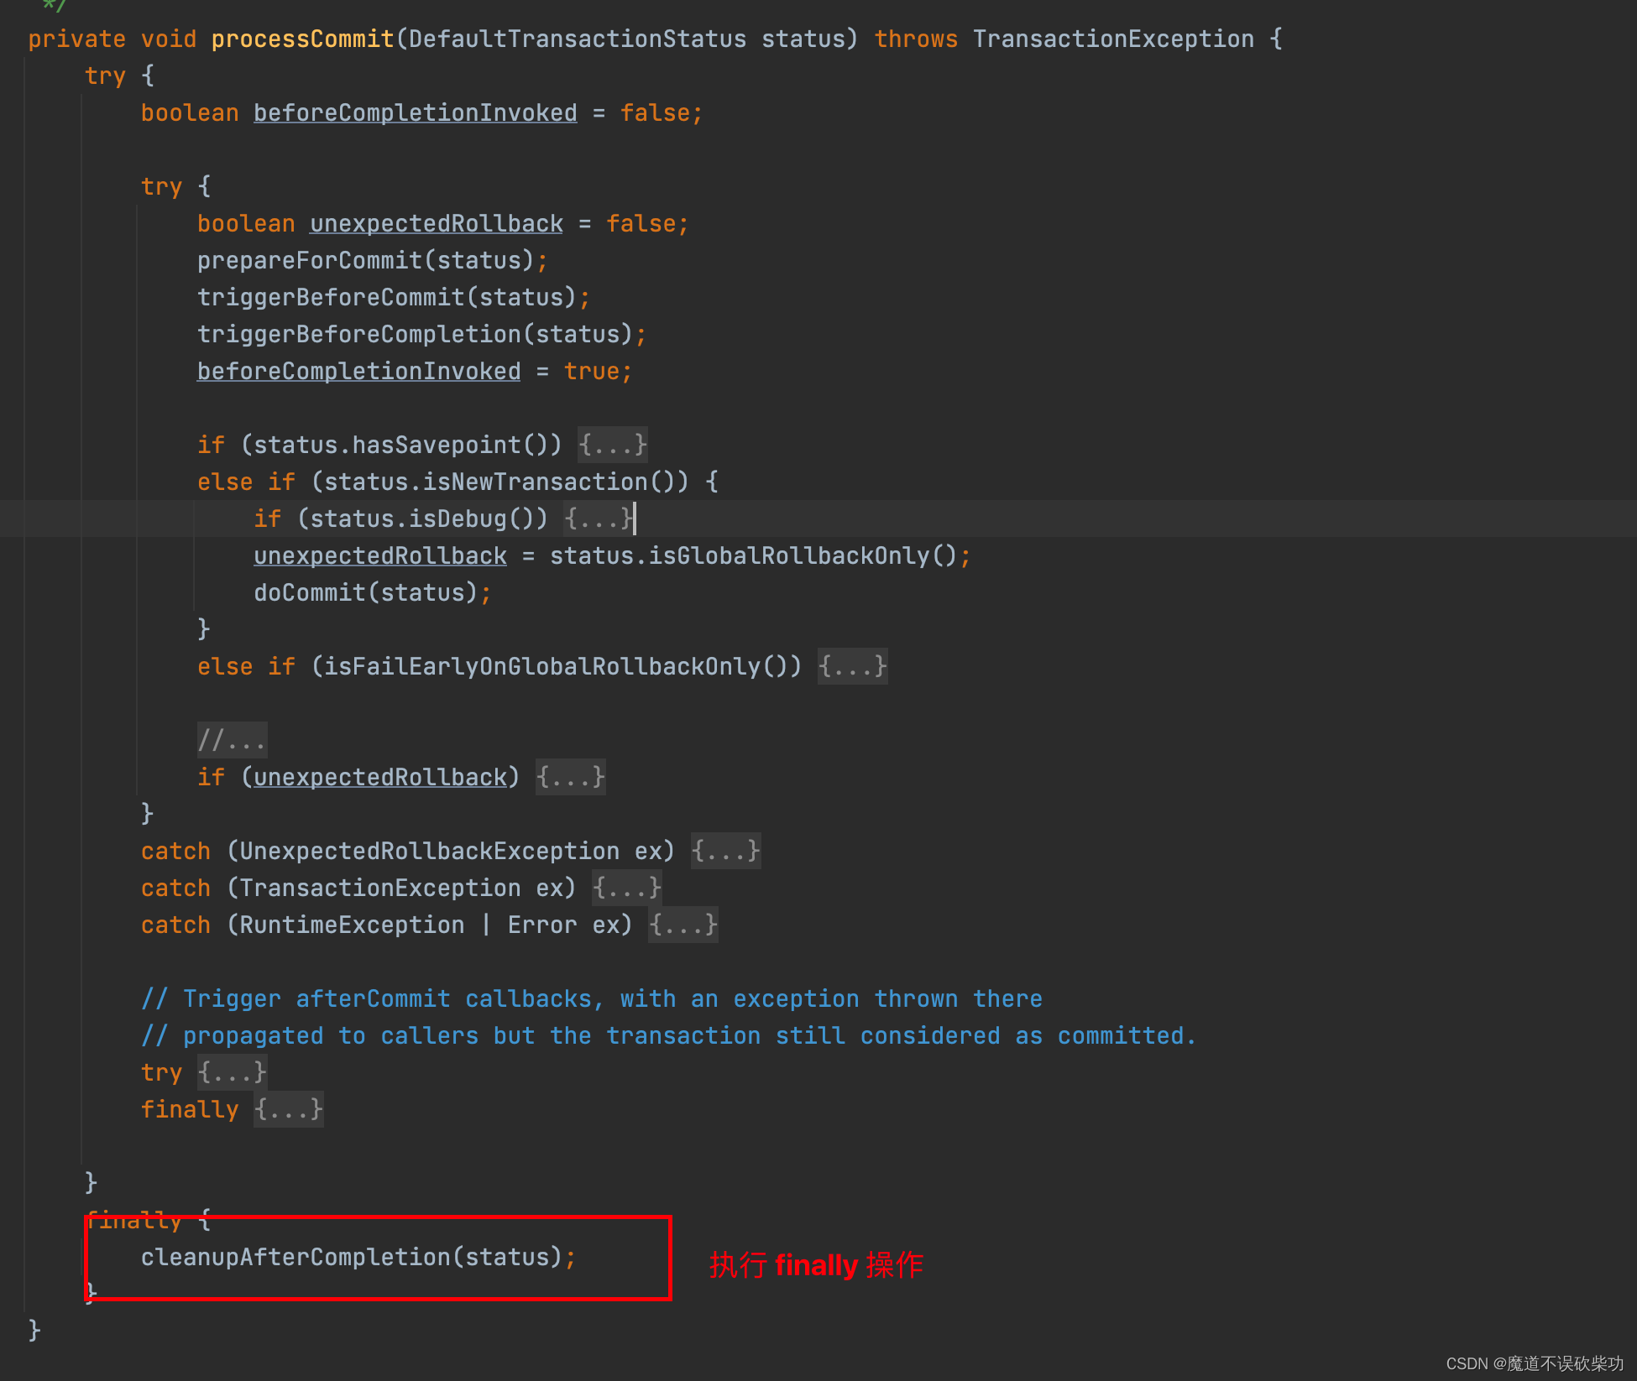This screenshot has height=1381, width=1637.
Task: Expand folded try block after afterCommit comment
Action: pos(232,1072)
